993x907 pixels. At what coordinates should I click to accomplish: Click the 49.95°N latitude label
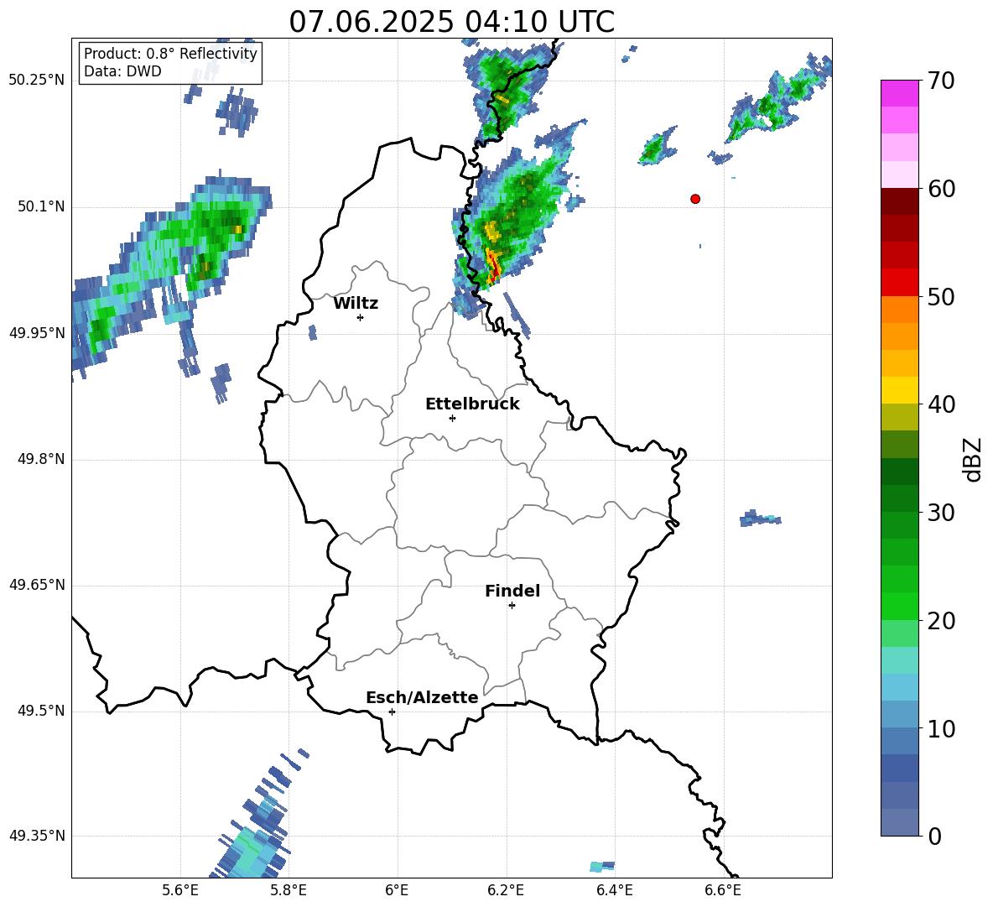tap(37, 333)
